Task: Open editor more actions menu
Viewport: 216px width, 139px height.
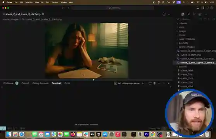Action: [169, 14]
